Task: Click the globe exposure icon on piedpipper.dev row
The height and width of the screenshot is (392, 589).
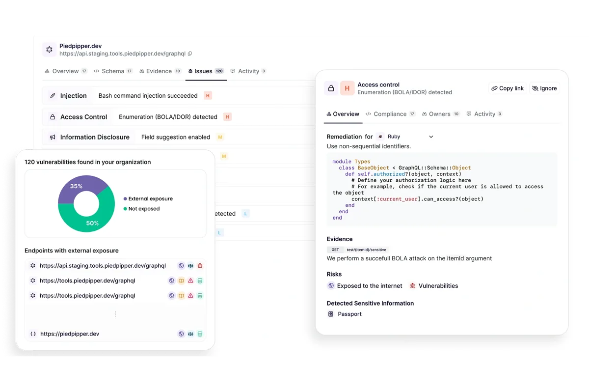Action: 181,334
